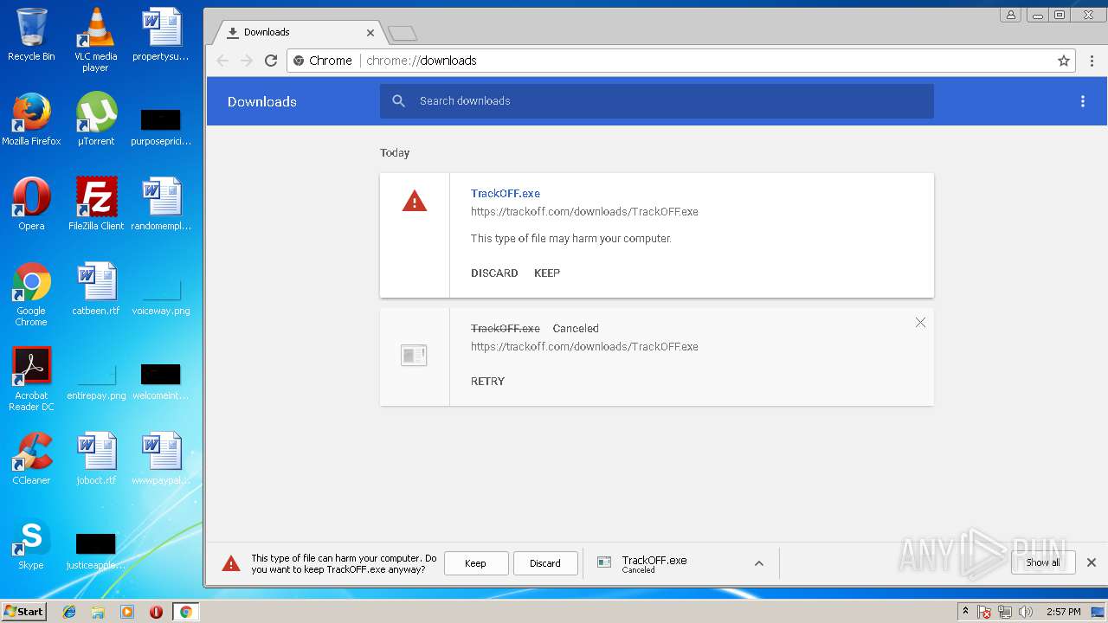Viewport: 1108px width, 623px height.
Task: Launch Acrobat Reader DC shortcut
Action: pyautogui.click(x=31, y=379)
